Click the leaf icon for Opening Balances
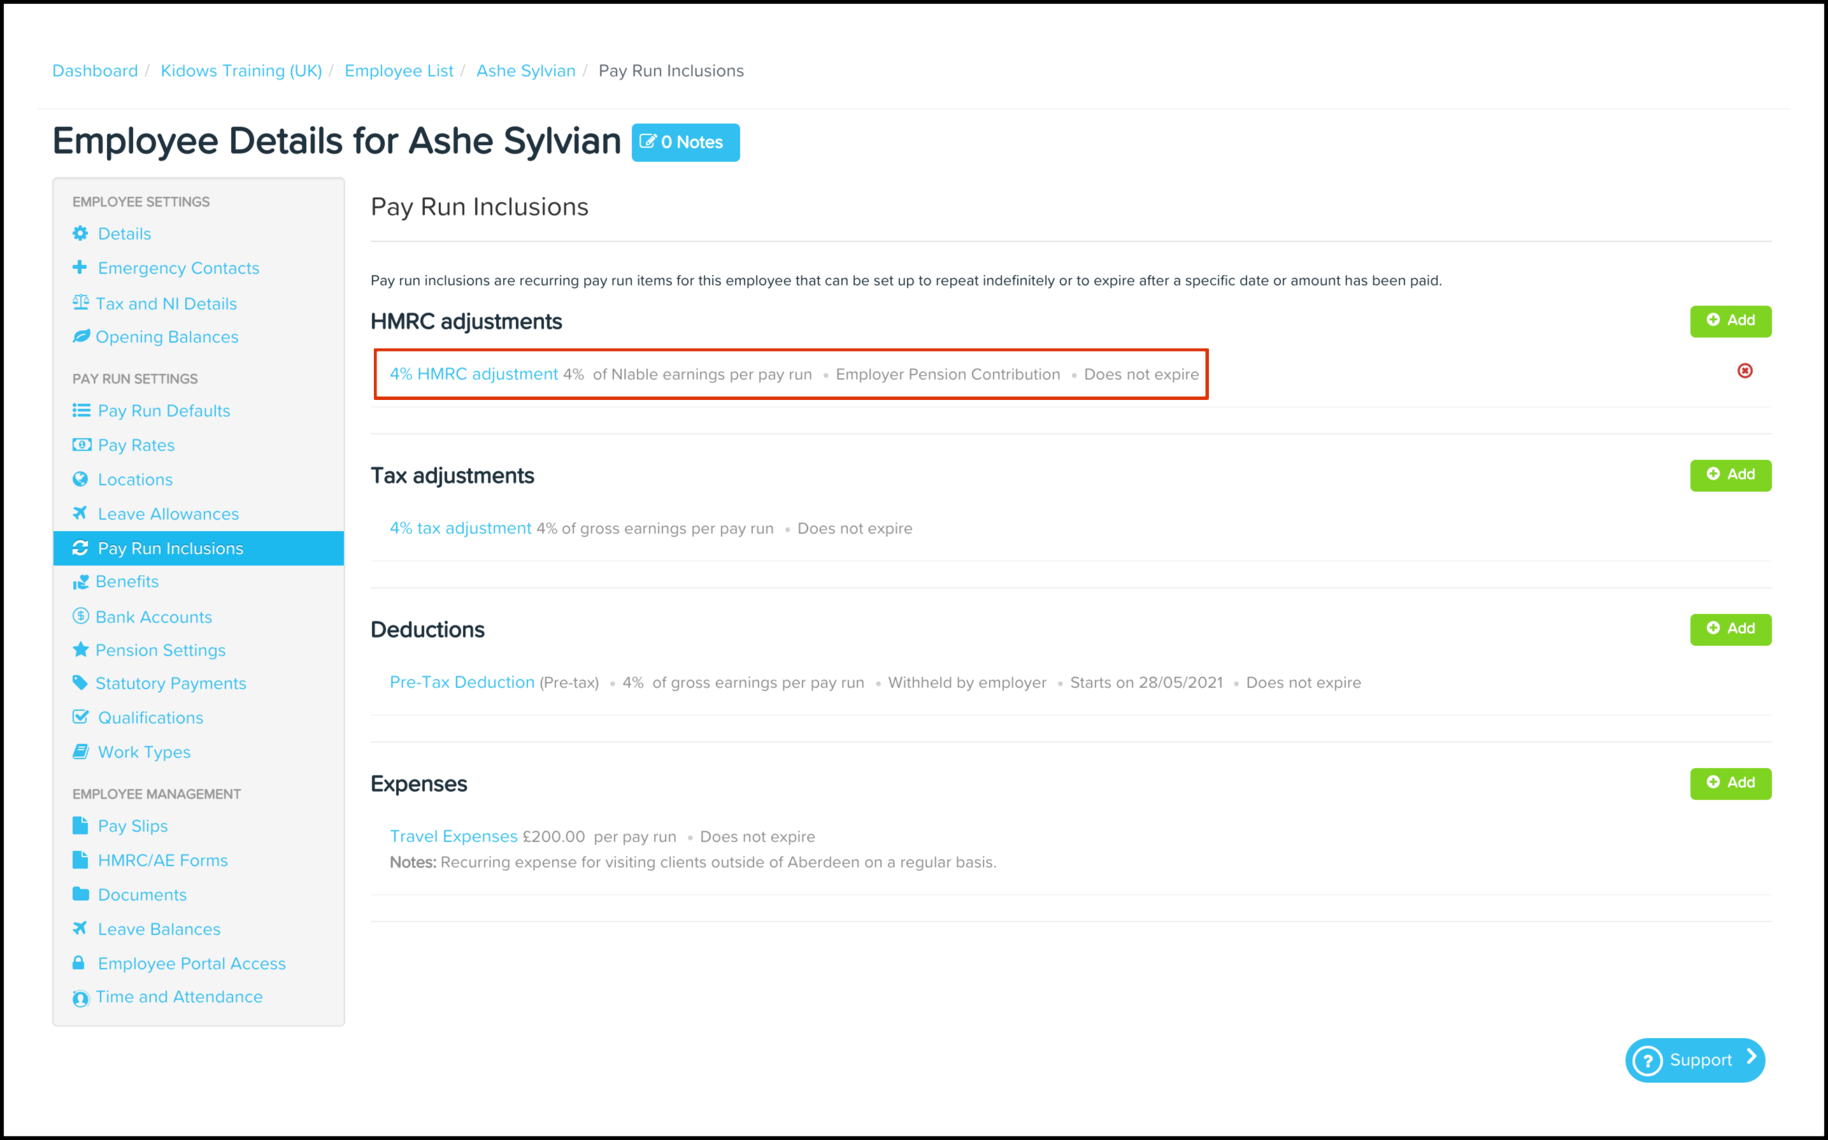Viewport: 1828px width, 1140px height. (x=81, y=336)
